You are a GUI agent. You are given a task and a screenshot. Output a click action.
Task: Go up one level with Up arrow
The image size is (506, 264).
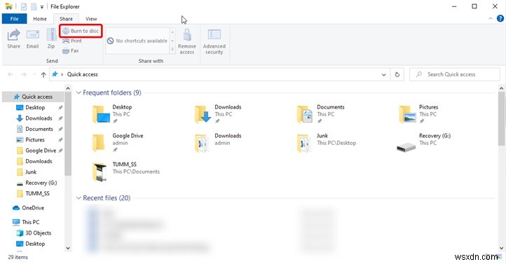pyautogui.click(x=43, y=74)
